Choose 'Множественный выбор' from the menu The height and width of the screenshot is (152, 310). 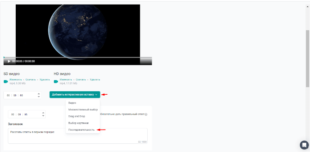coord(83,110)
